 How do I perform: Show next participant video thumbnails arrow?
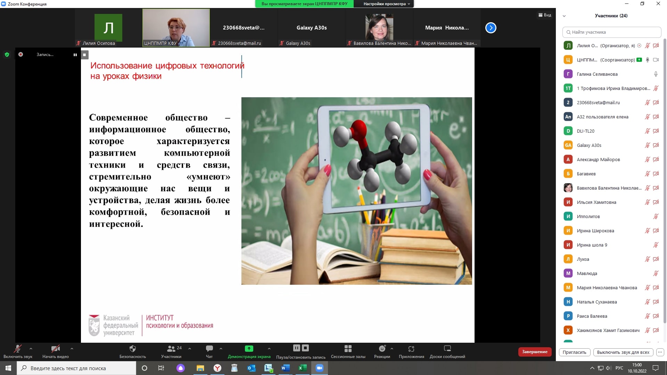(x=491, y=28)
